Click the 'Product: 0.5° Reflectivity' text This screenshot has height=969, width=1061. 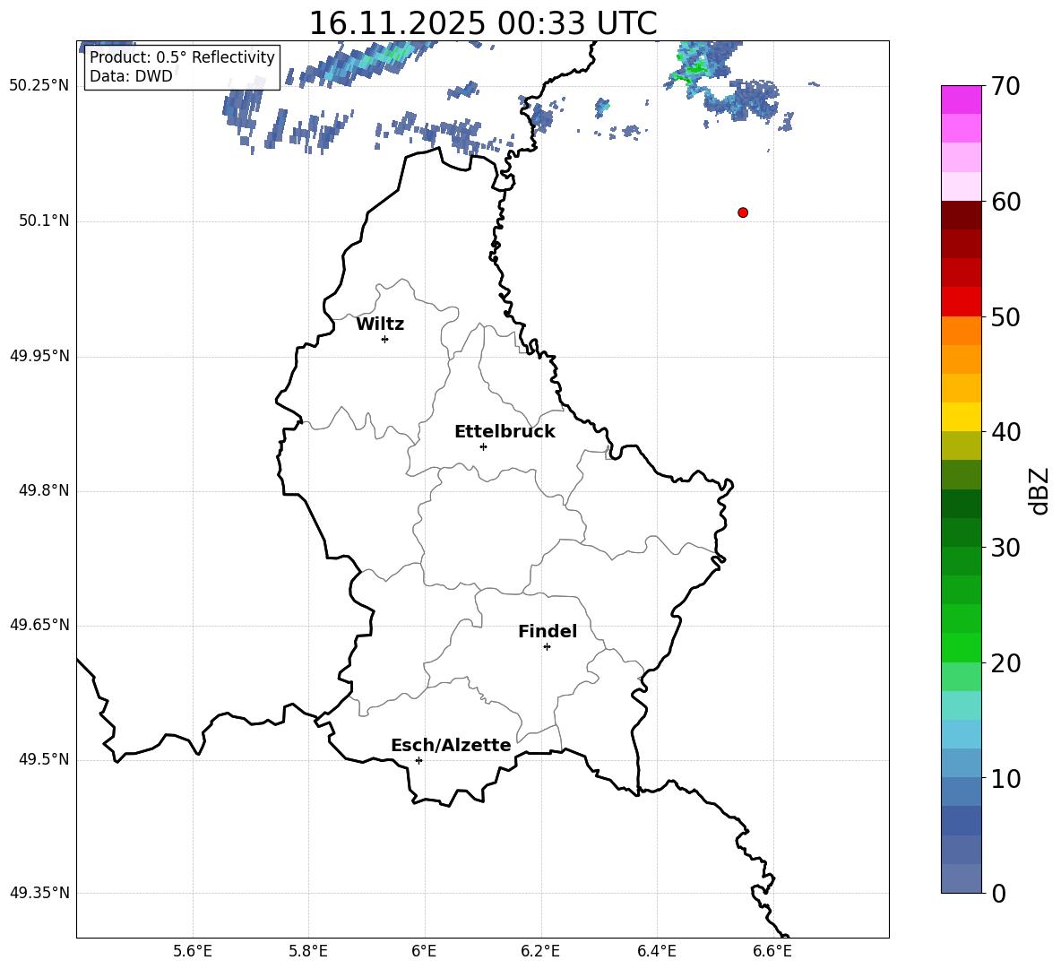182,57
